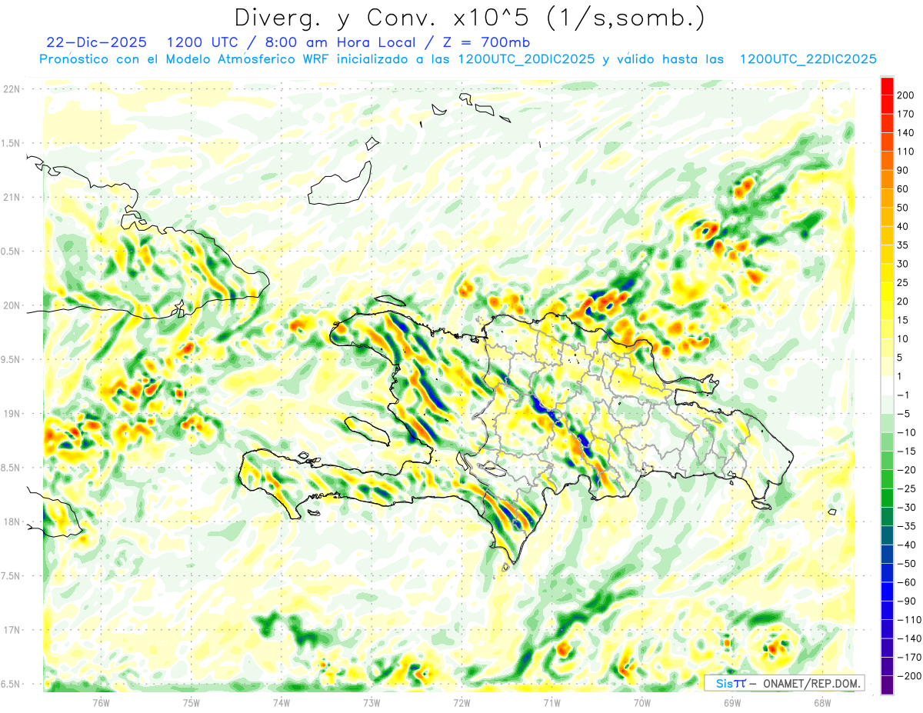The image size is (923, 713).
Task: Click the colorbar value '-25'
Action: [x=905, y=488]
